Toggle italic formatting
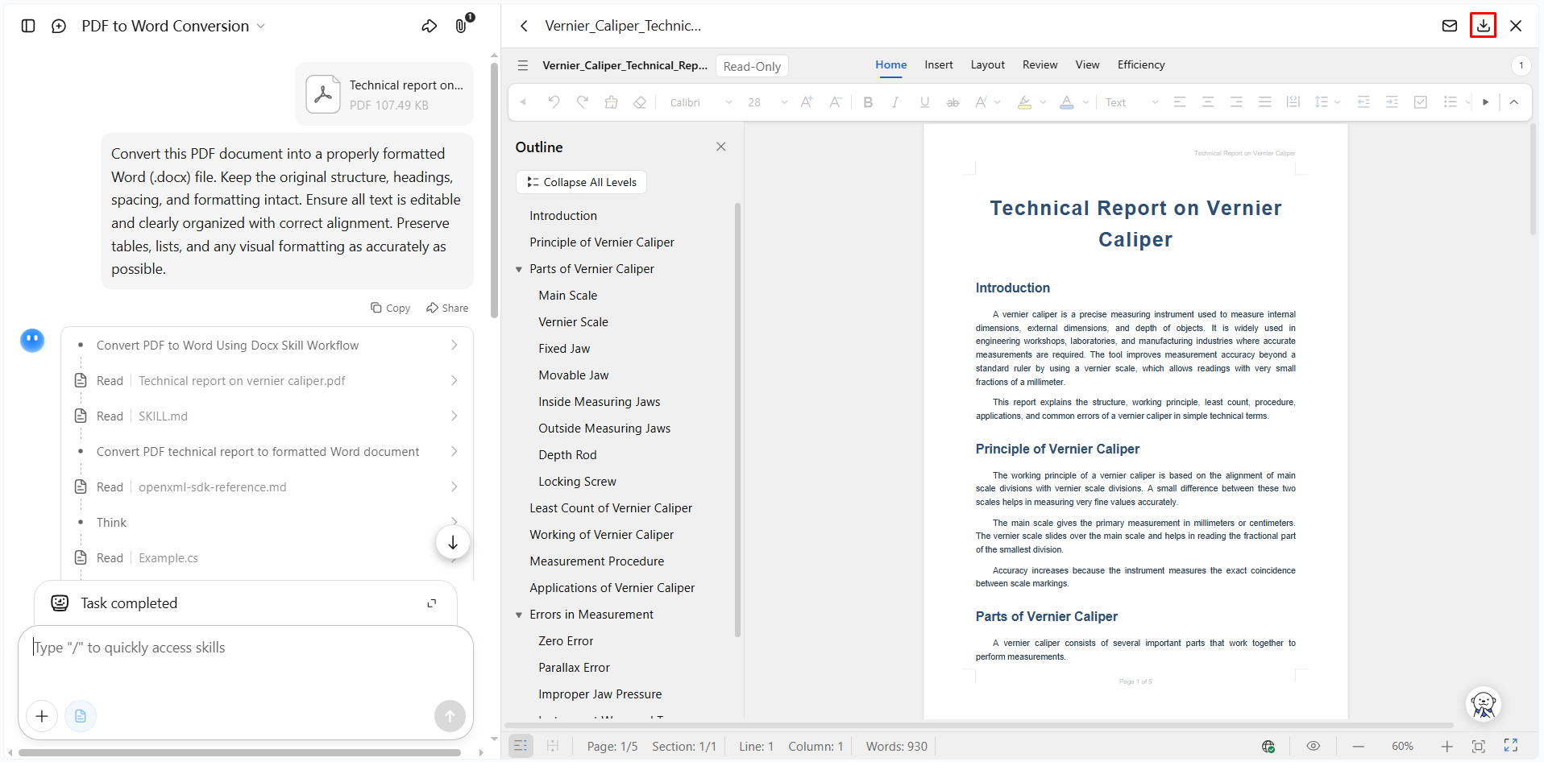The width and height of the screenshot is (1544, 762). 895,102
